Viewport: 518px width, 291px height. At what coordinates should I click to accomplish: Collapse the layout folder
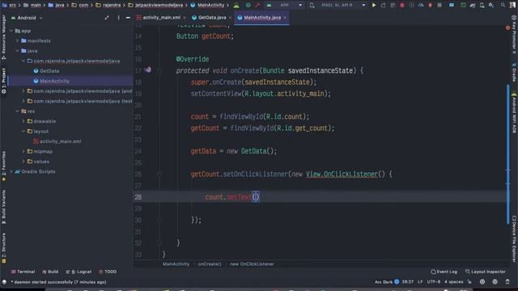click(23, 131)
